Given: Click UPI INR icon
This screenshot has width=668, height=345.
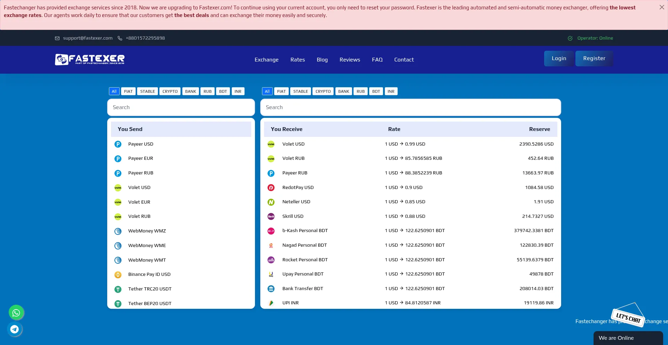Looking at the screenshot, I should point(271,303).
